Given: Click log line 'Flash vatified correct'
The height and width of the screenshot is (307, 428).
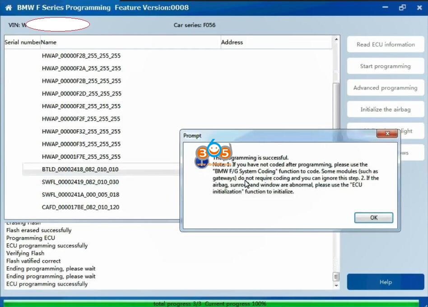Looking at the screenshot, I should point(33,261).
